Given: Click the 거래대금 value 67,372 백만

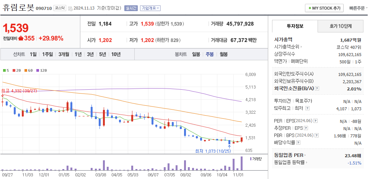Looking at the screenshot, I should [244, 40].
